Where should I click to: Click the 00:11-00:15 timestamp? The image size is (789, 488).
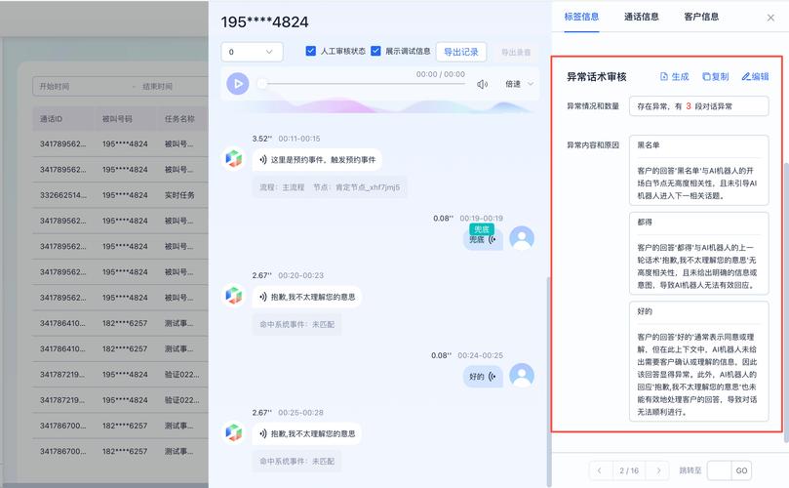(298, 139)
